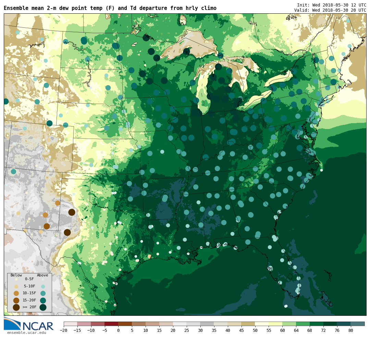The width and height of the screenshot is (370, 337).
Task: Click the 45 to 50 tan colorbar segment
Action: pyautogui.click(x=248, y=324)
